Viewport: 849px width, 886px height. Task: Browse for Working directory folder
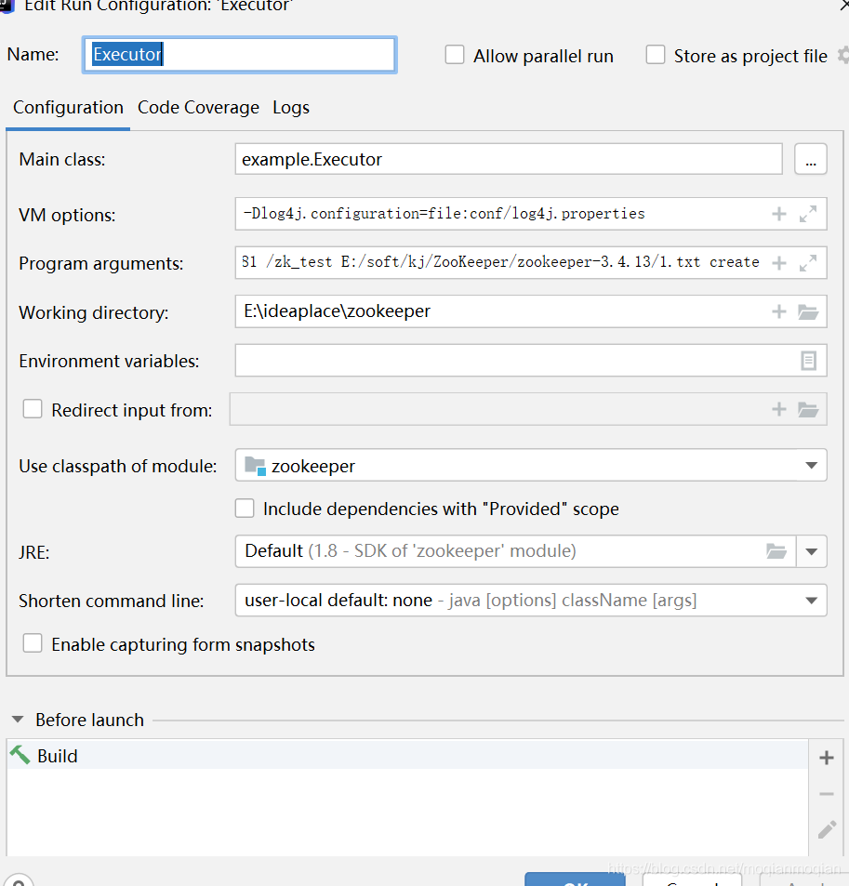coord(808,311)
